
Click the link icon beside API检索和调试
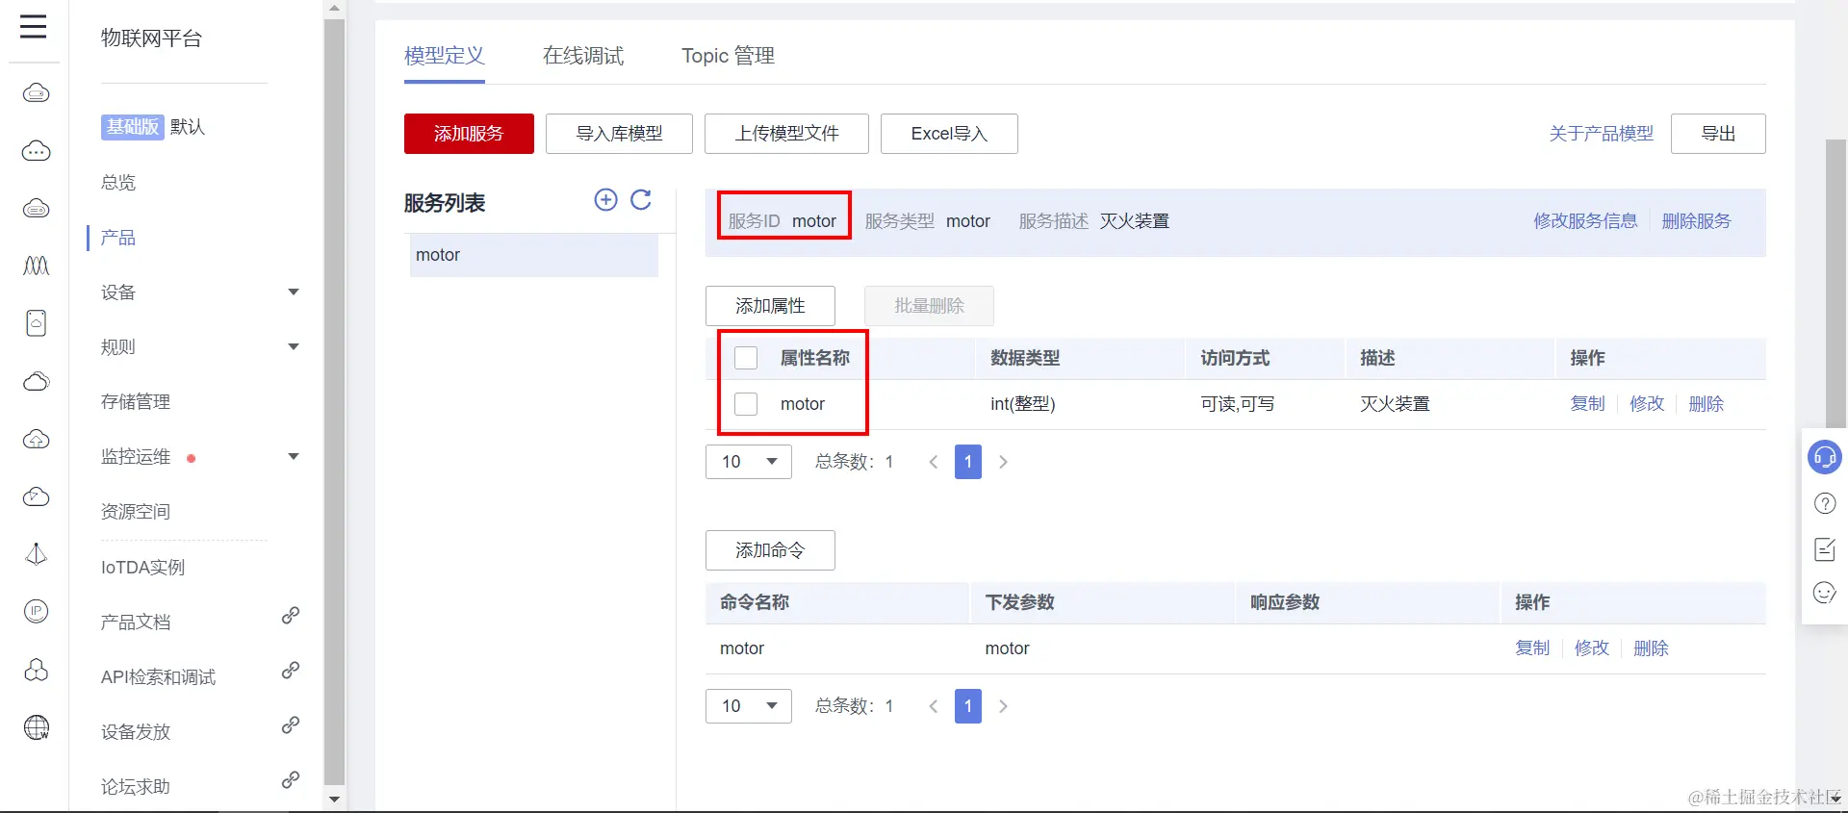[291, 670]
